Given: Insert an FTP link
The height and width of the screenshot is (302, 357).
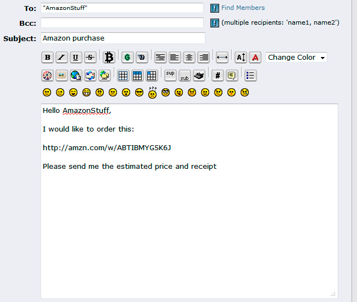Looking at the screenshot, I should [x=104, y=76].
